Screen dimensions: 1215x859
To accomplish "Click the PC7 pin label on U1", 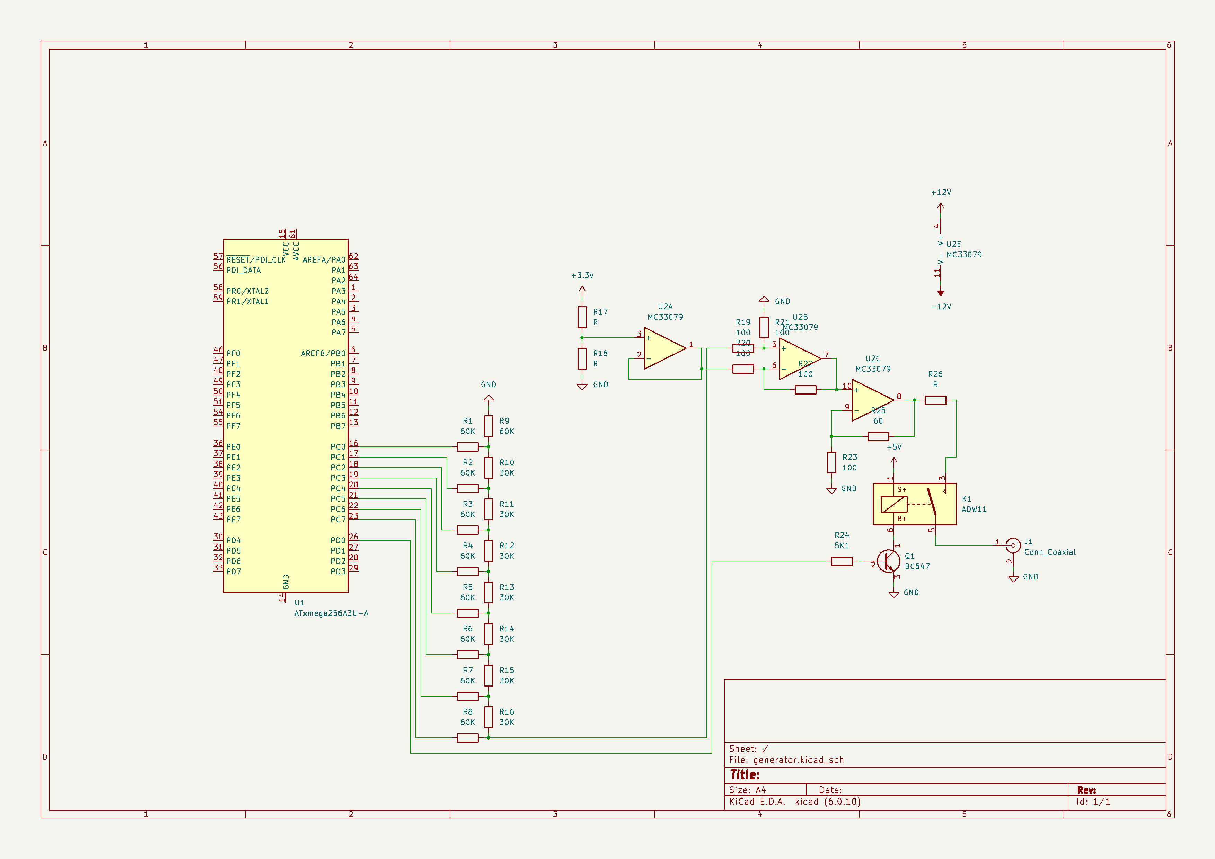I will tap(338, 520).
